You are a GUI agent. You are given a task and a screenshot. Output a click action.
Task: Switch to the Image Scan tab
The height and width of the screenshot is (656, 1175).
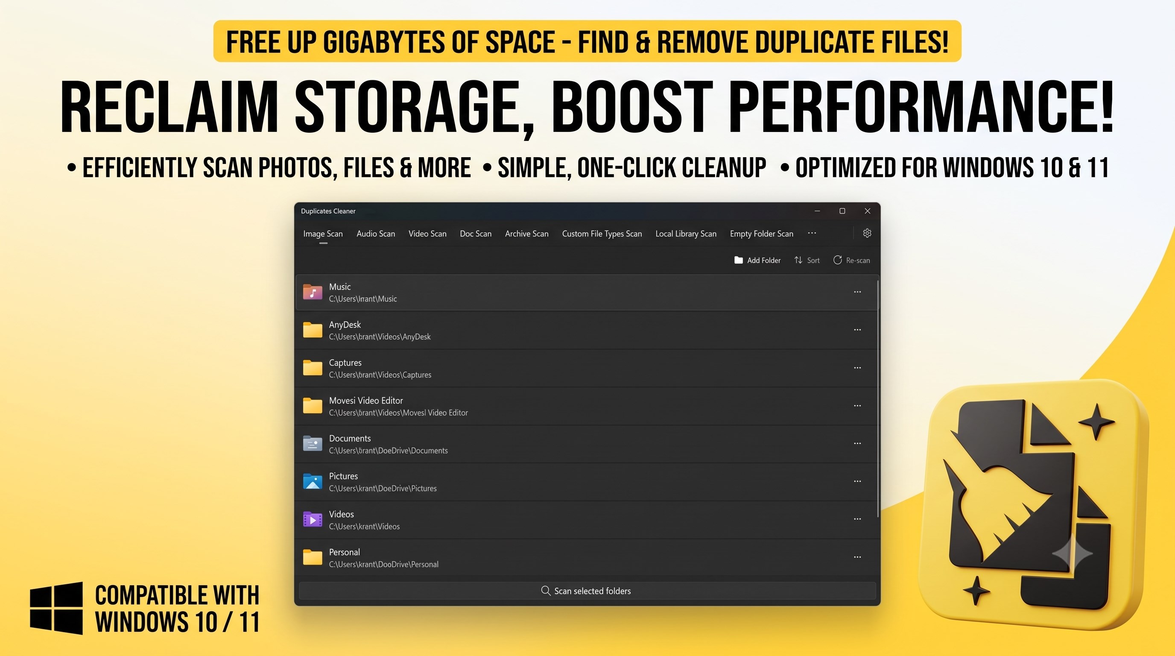(323, 234)
